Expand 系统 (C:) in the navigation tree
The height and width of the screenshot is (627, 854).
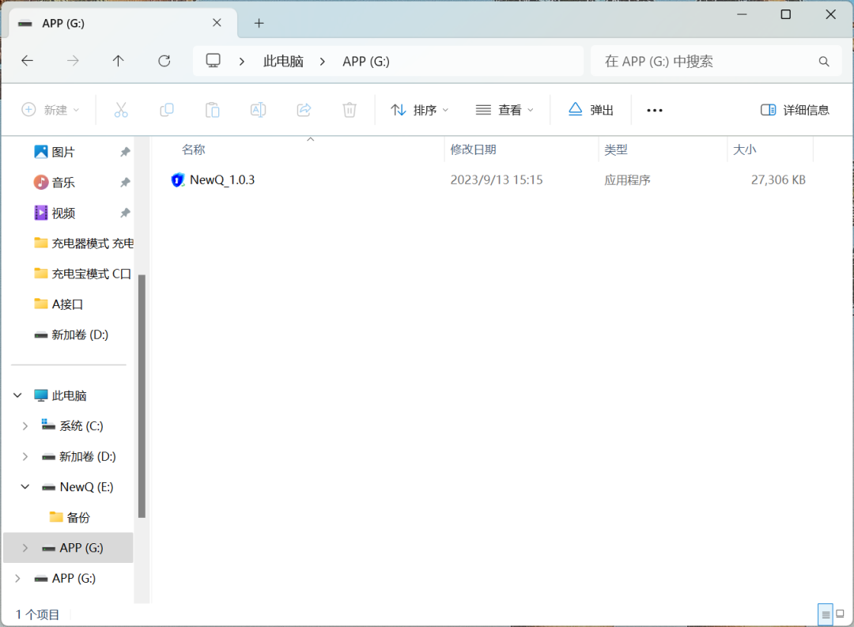point(25,425)
